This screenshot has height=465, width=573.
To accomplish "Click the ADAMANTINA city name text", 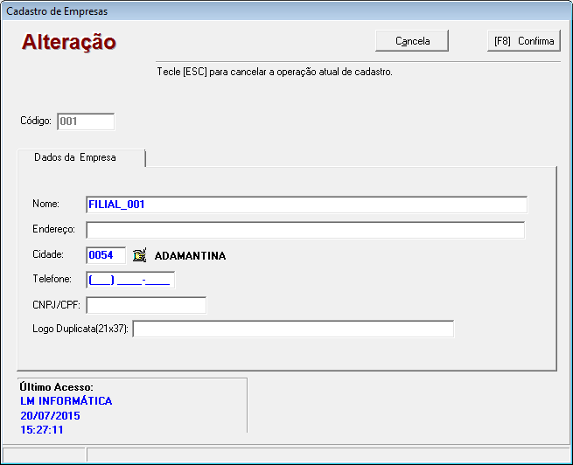I will click(190, 256).
